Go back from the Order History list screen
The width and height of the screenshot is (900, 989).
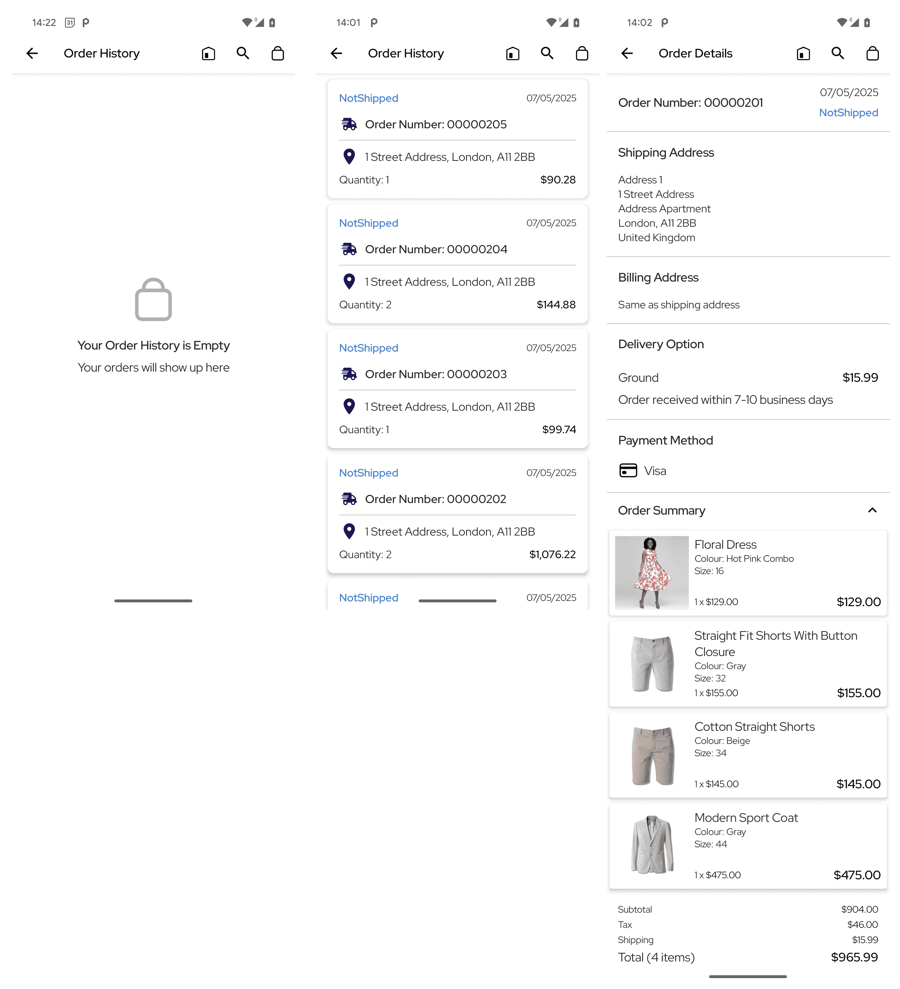pos(337,54)
